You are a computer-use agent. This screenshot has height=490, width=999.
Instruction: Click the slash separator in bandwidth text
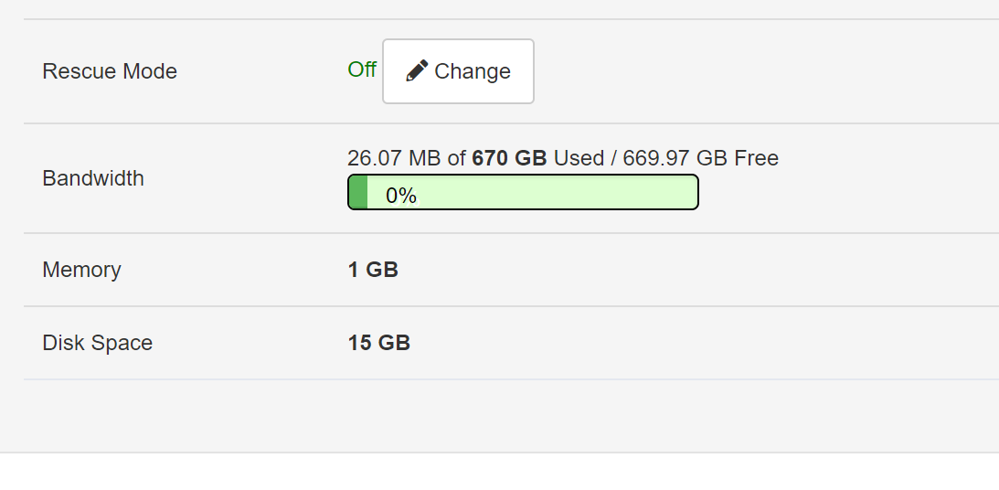click(x=613, y=158)
